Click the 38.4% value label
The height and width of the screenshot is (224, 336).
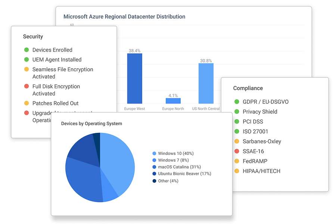coord(134,51)
